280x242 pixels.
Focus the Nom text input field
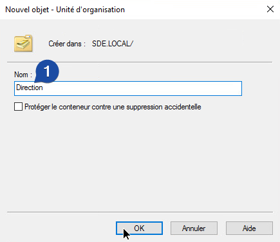coord(128,88)
